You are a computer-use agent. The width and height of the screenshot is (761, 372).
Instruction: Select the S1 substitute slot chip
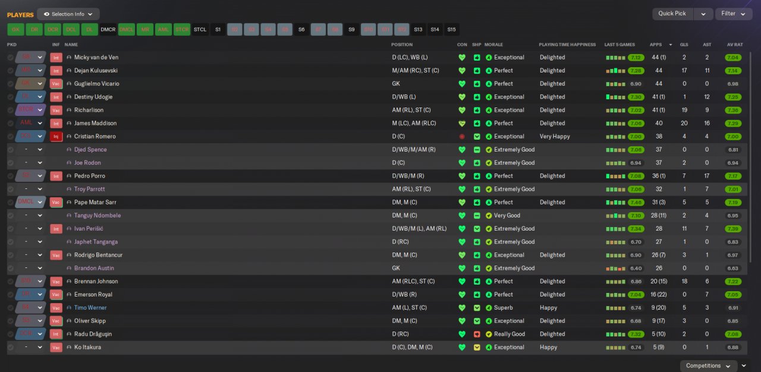click(x=218, y=30)
